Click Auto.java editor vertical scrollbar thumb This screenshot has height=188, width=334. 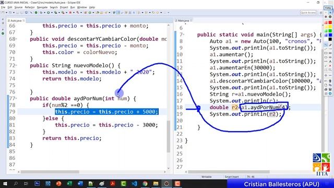[x=168, y=136]
